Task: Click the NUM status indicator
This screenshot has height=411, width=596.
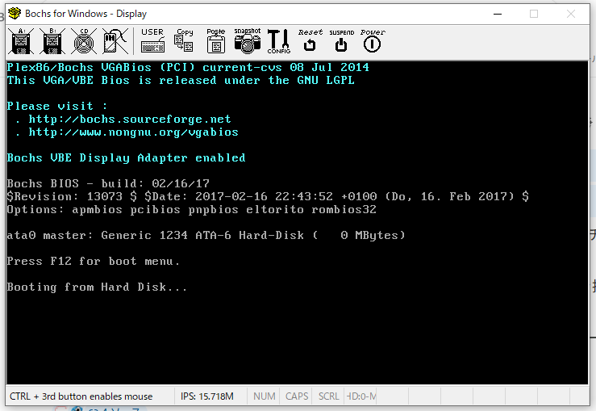Action: tap(265, 396)
